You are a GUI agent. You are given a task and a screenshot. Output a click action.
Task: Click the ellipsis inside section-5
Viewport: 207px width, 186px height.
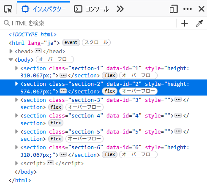pyautogui.click(x=178, y=131)
